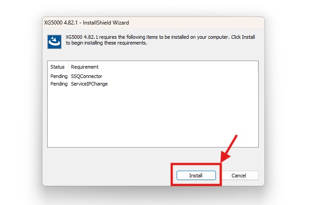This screenshot has height=205, width=314.
Task: Click Pending status beside ServiceIPChange
Action: click(x=59, y=84)
